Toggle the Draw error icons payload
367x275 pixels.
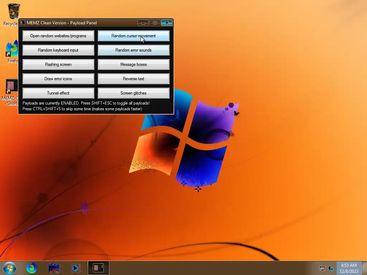pos(58,79)
